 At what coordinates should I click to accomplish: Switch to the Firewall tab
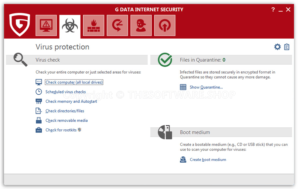tap(93, 25)
